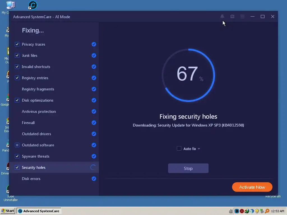Uncheck the Junk files checkbox
This screenshot has height=215, width=287.
[x=17, y=55]
